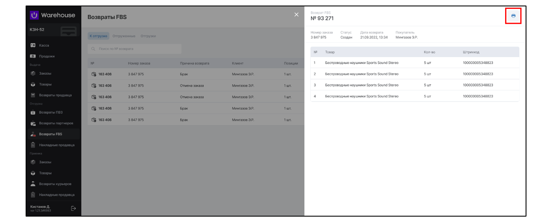The width and height of the screenshot is (535, 220).
Task: Click buyer name under Покупатель
Action: pos(406,37)
